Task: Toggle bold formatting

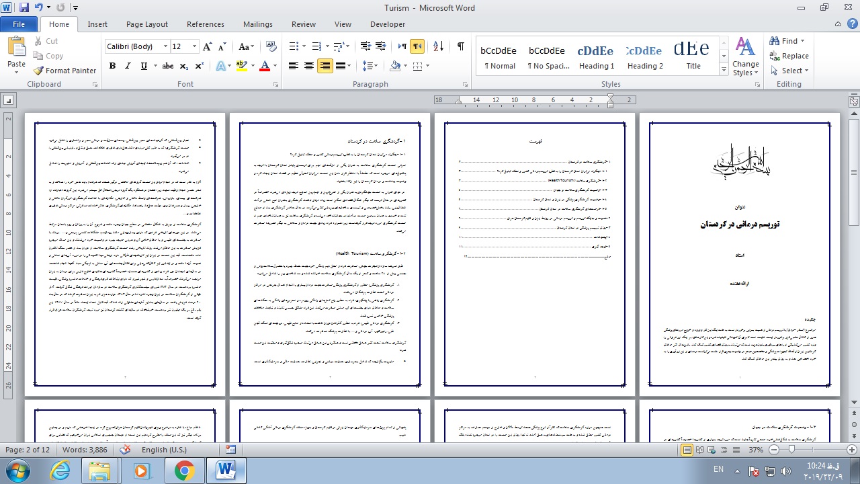Action: tap(112, 66)
